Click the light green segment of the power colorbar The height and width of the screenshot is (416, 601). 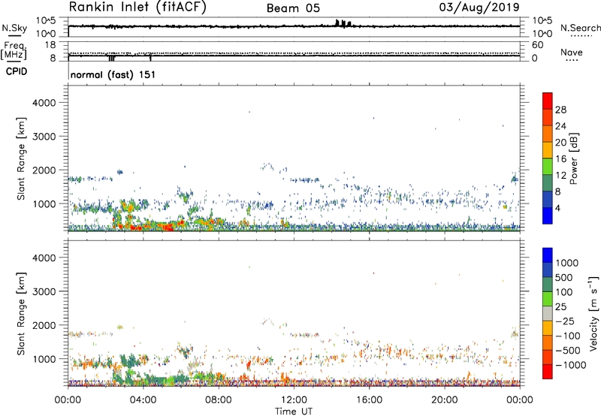pyautogui.click(x=548, y=166)
